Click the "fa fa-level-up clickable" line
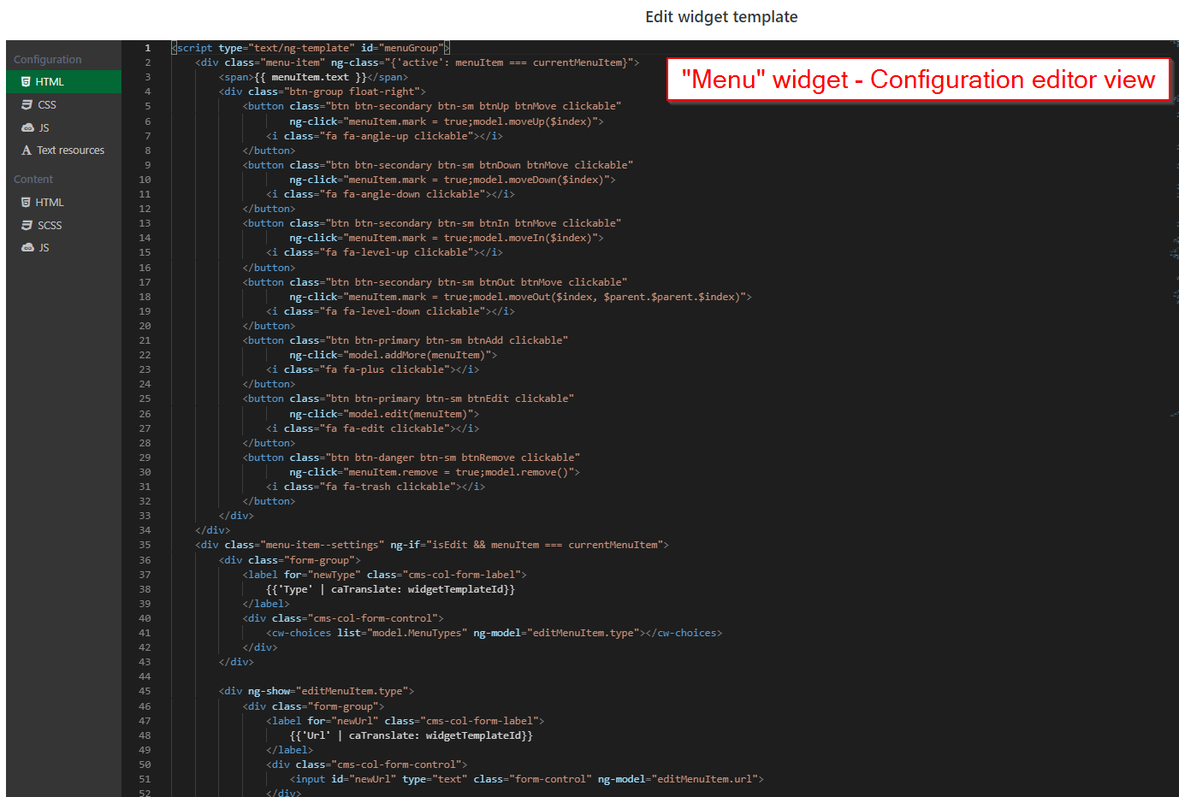 [384, 252]
